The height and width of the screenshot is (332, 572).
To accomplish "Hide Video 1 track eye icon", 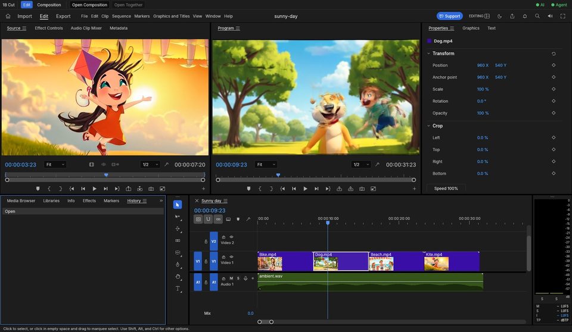I will [231, 257].
